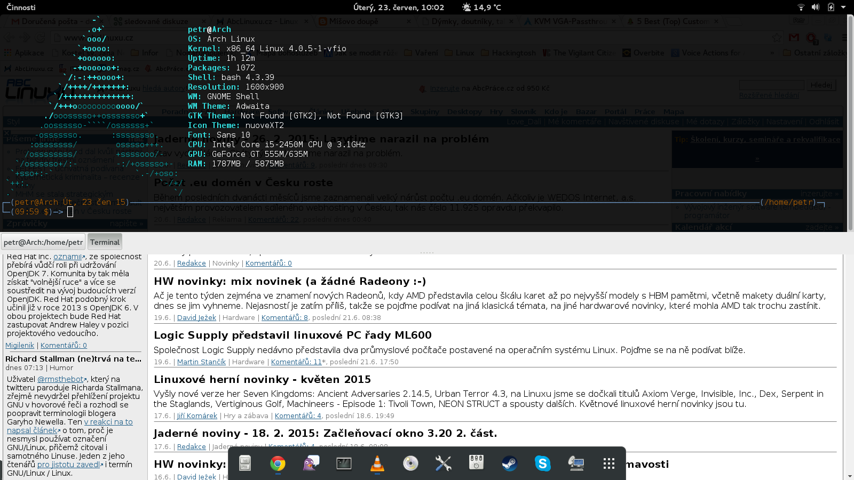This screenshot has height=480, width=854.
Task: Click the 'Resolution: 1600x900' line
Action: (x=236, y=87)
